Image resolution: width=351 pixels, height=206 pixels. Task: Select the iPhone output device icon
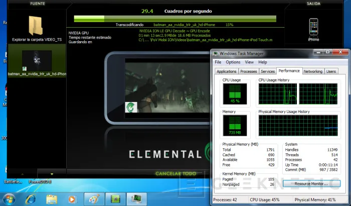click(313, 27)
